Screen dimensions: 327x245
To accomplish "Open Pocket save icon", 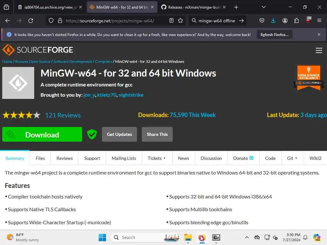I will 262,21.
